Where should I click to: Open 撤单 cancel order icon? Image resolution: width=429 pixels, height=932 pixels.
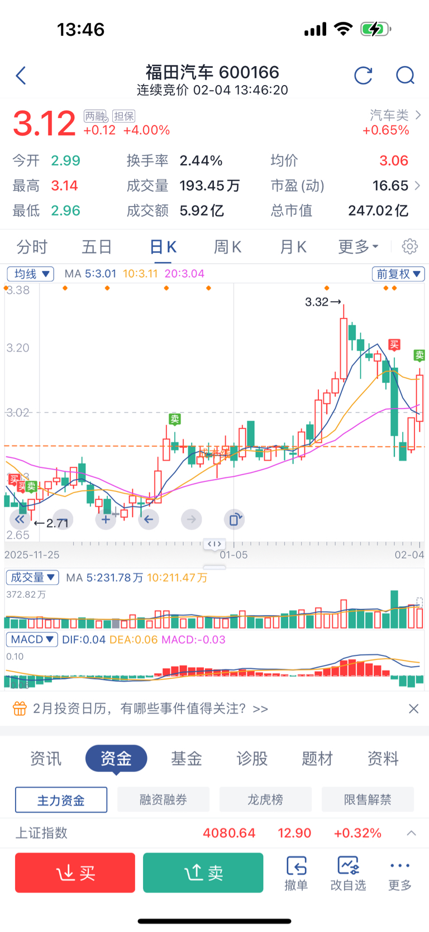coord(296,872)
